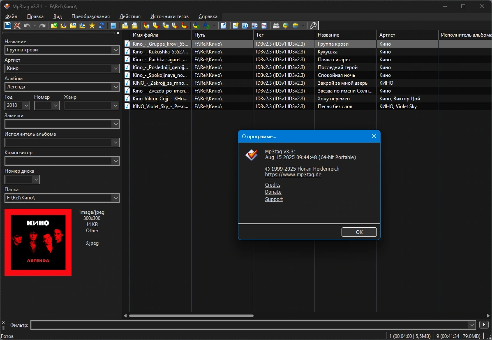Open the Заметки dropdown arrow
492x340 pixels.
115,124
